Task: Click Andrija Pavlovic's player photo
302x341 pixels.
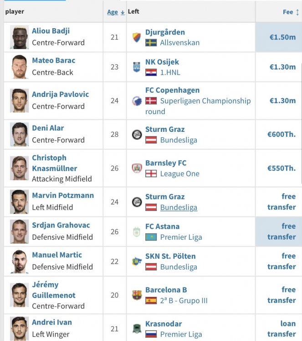Action: click(x=20, y=100)
